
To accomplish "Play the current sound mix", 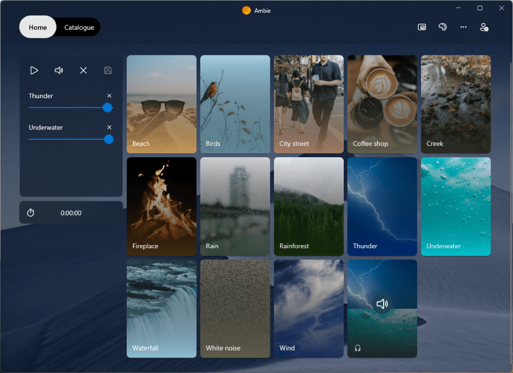I will coord(34,70).
